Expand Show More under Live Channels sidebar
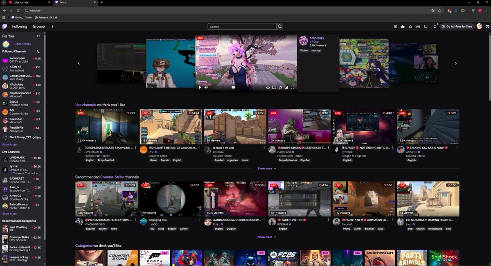Screen dimensions: 491x266 click(x=9, y=214)
